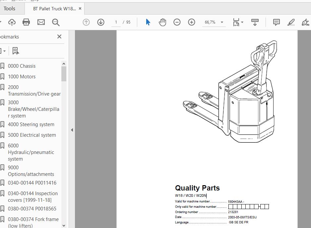This screenshot has width=311, height=228.
Task: Open the Find text magnifier tool
Action: 56,22
